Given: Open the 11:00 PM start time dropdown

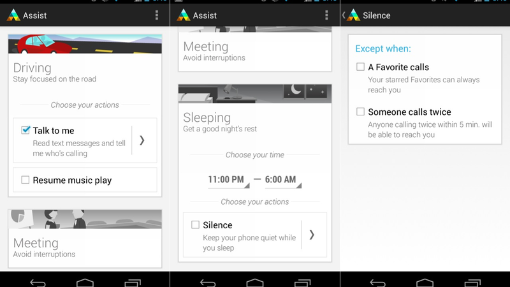Looking at the screenshot, I should pyautogui.click(x=229, y=180).
